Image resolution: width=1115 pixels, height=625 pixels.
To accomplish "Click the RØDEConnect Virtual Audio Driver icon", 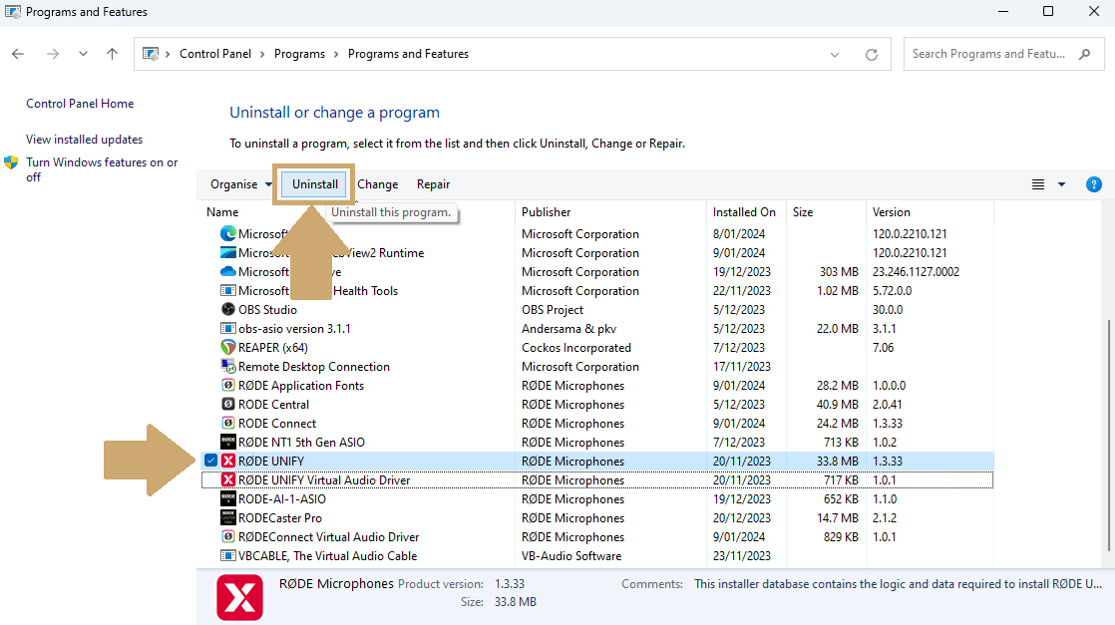I will [x=227, y=537].
